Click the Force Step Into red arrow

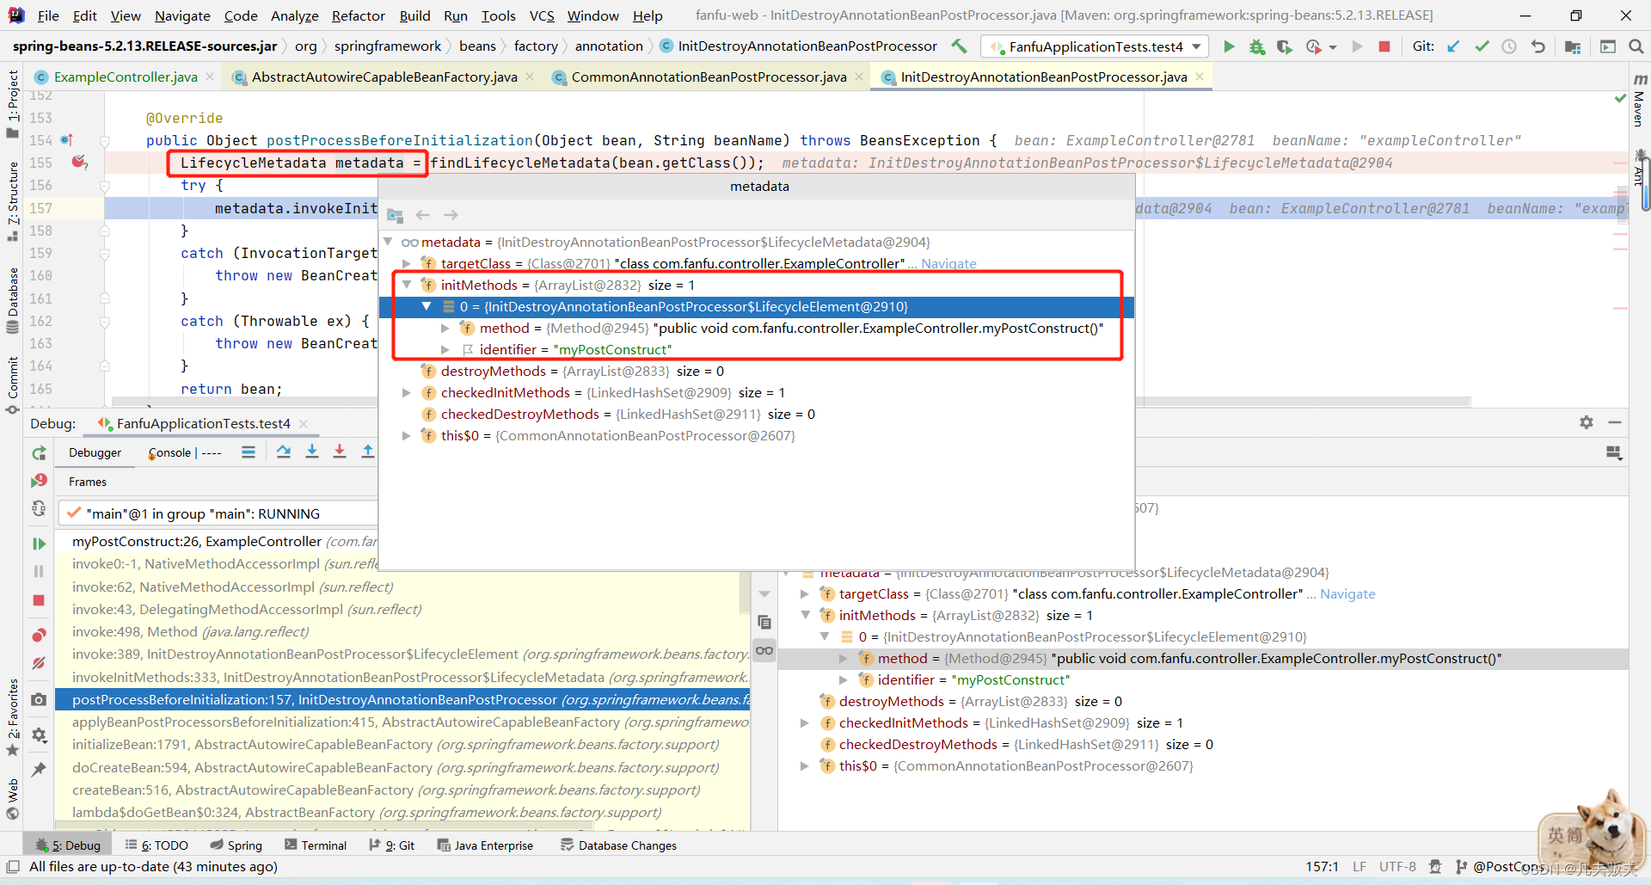click(340, 452)
